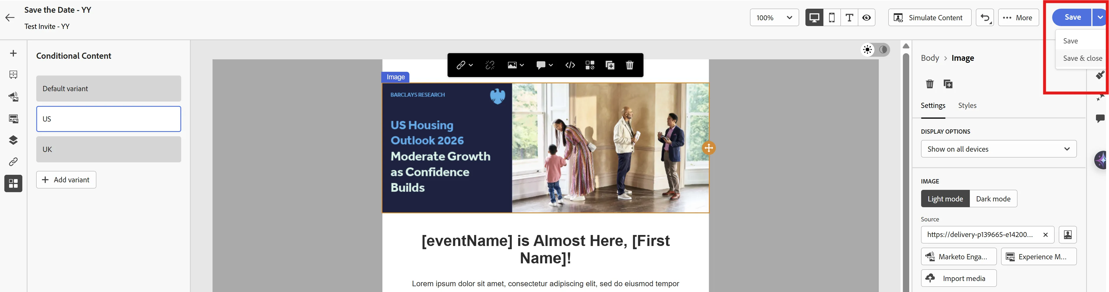Viewport: 1109px width, 292px height.
Task: Open the structure tree icon in left sidebar
Action: 13,75
